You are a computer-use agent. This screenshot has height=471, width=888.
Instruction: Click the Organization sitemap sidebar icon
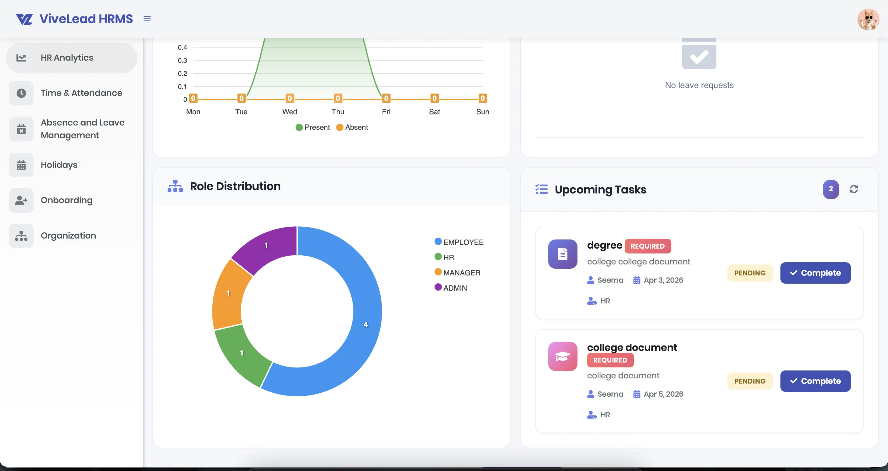(21, 236)
